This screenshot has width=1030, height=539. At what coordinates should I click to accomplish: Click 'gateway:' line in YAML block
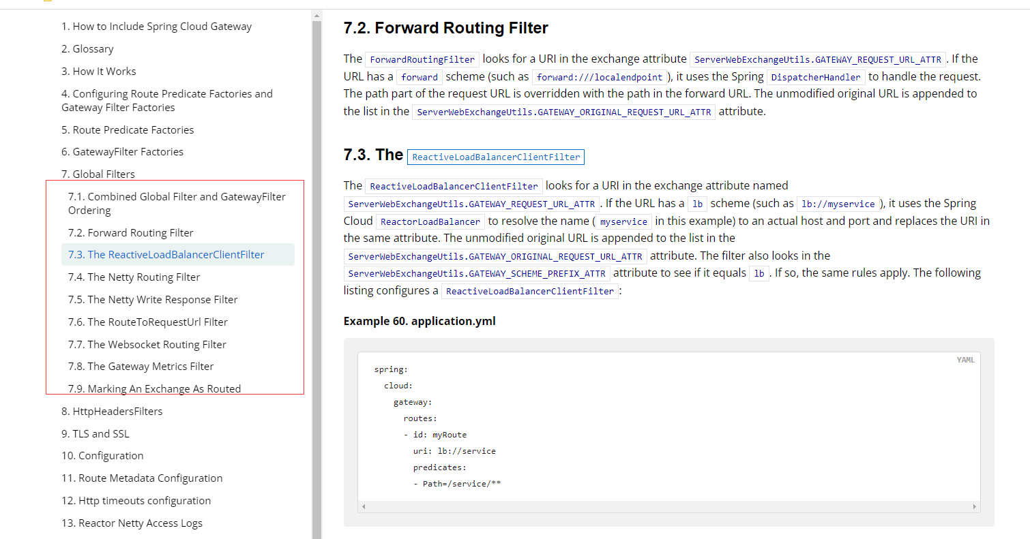(413, 402)
